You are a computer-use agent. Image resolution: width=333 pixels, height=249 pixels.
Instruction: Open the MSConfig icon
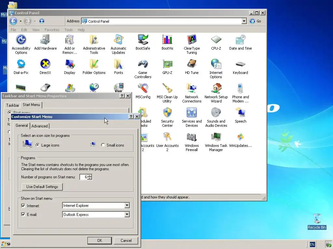(x=143, y=91)
